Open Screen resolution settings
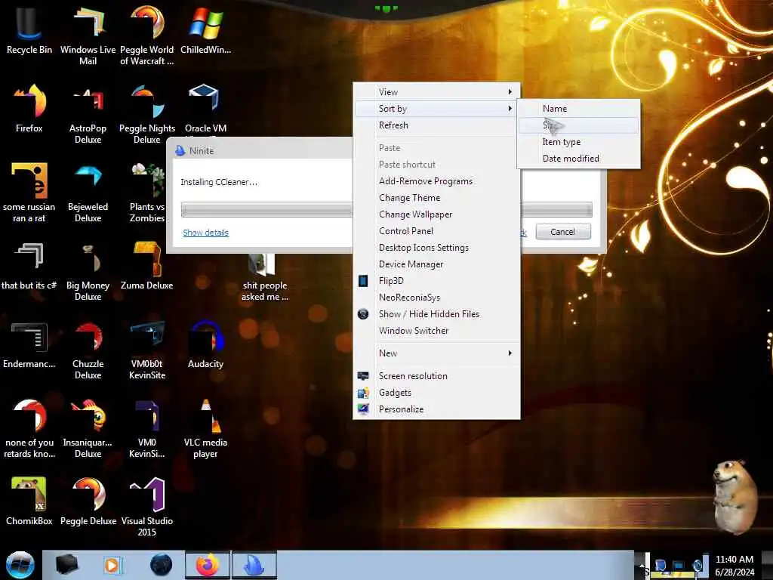This screenshot has width=773, height=580. click(437, 376)
